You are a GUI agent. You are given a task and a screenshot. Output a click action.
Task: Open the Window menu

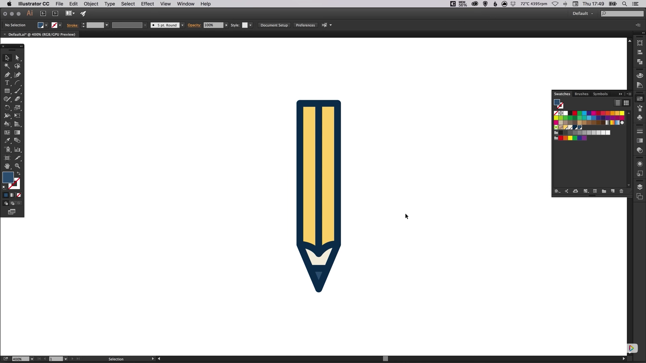[185, 4]
